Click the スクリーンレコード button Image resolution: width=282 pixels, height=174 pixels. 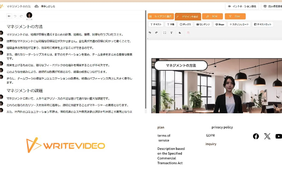coord(239,24)
